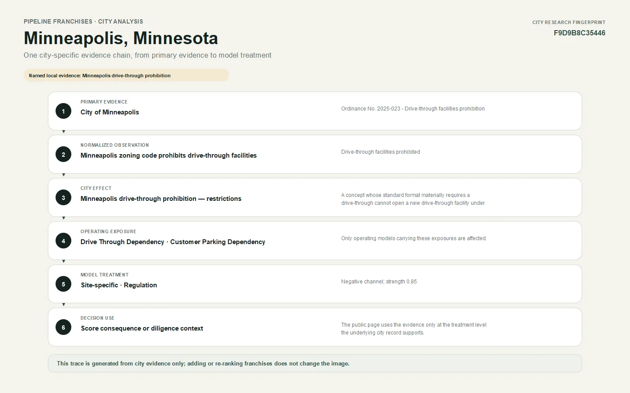Click the "City of Minneapolis" heading

110,112
